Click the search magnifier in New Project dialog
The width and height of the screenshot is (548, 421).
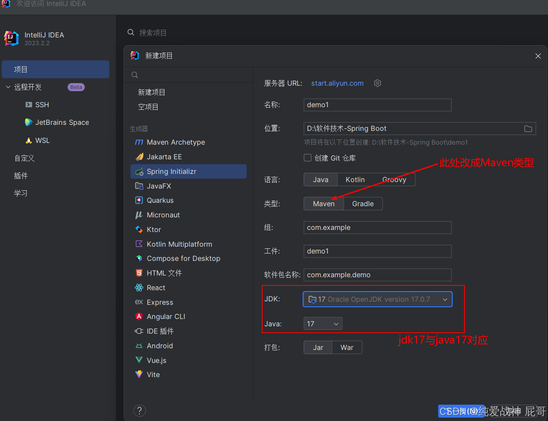click(135, 75)
